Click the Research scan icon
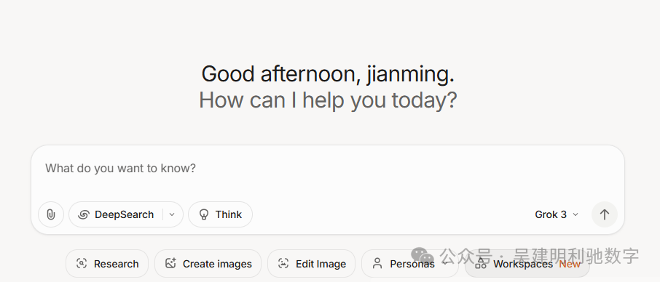 82,264
